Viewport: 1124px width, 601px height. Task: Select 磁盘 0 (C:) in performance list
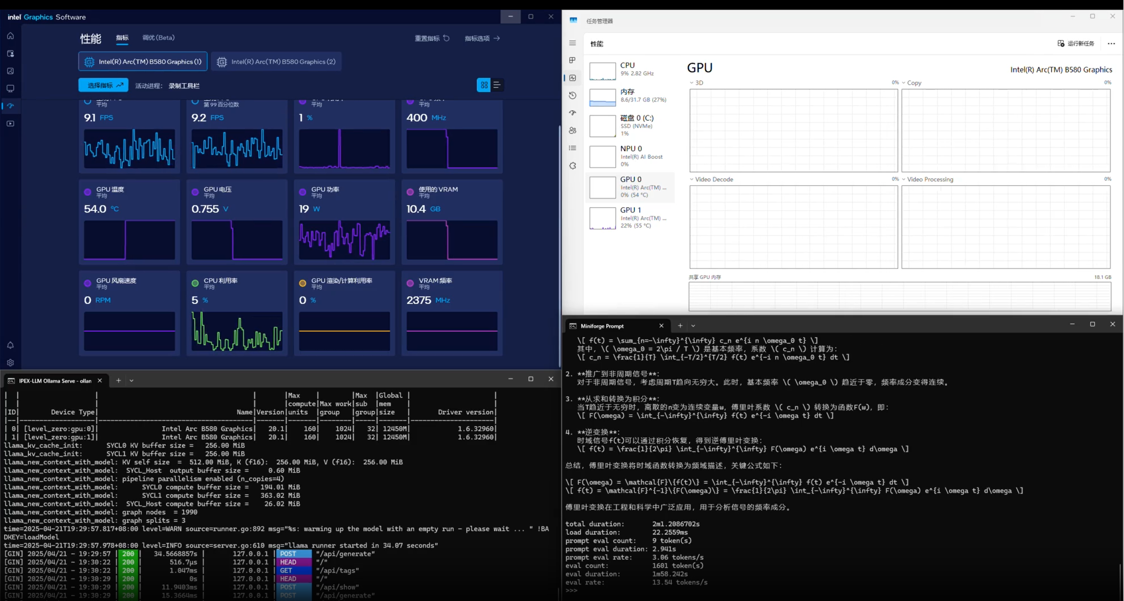(630, 125)
